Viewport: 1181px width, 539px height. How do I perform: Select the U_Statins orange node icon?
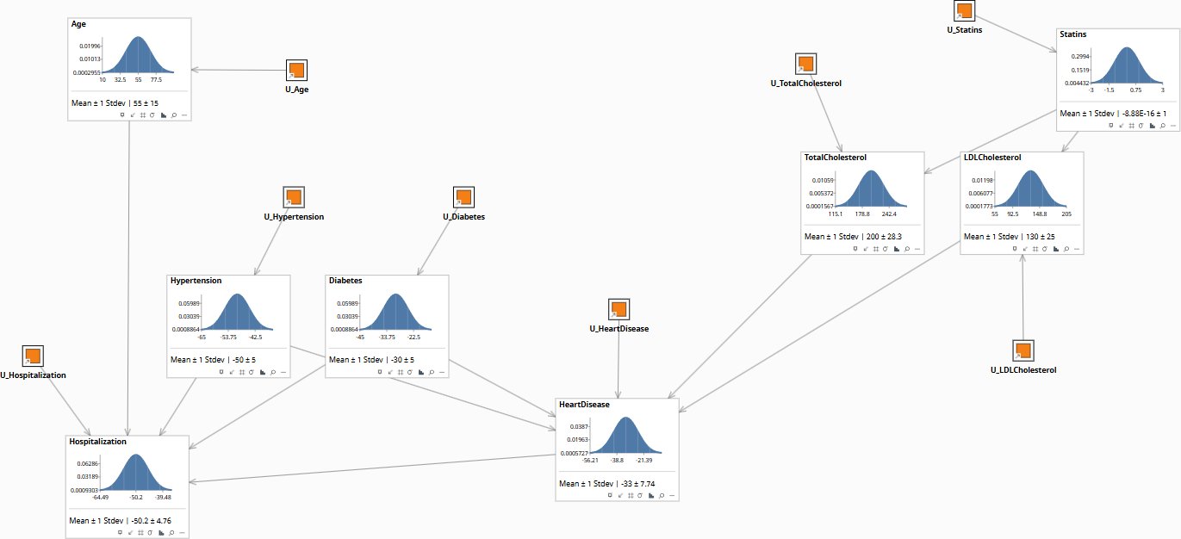click(x=965, y=11)
